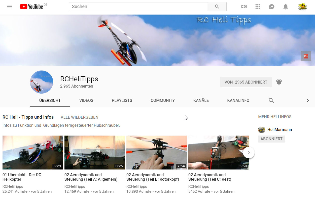This screenshot has width=315, height=201.
Task: Click the Suchen search input field
Action: coord(138,7)
